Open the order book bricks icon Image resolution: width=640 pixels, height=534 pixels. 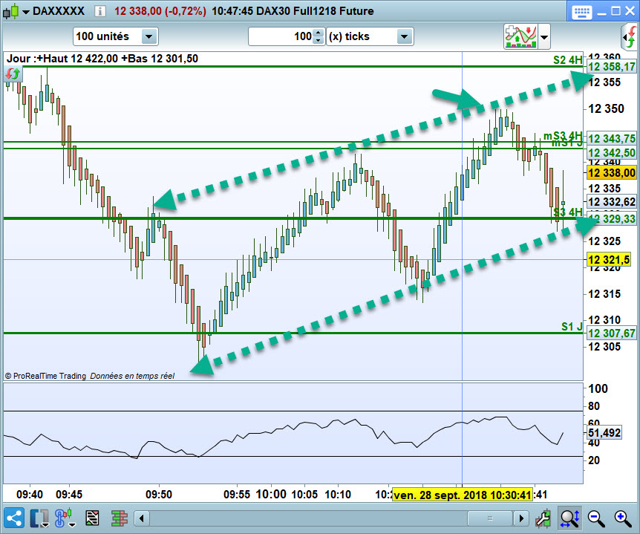120,518
